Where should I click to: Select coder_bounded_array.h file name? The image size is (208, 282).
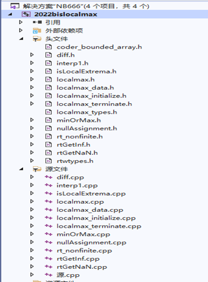coord(99,47)
